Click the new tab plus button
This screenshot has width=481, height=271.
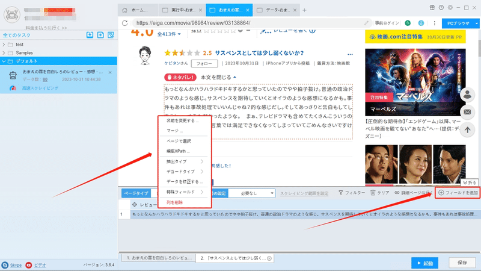pos(304,10)
